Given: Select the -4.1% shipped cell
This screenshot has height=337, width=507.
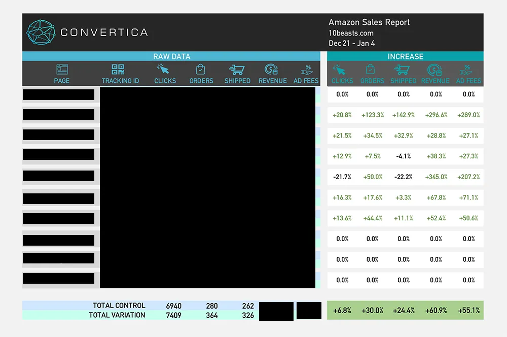Looking at the screenshot, I should (x=404, y=156).
